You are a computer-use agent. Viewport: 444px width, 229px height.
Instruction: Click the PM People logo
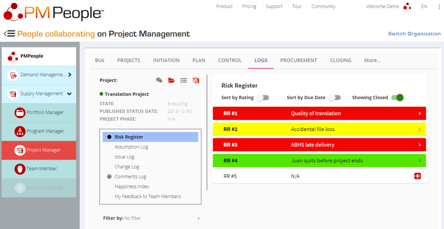54,12
